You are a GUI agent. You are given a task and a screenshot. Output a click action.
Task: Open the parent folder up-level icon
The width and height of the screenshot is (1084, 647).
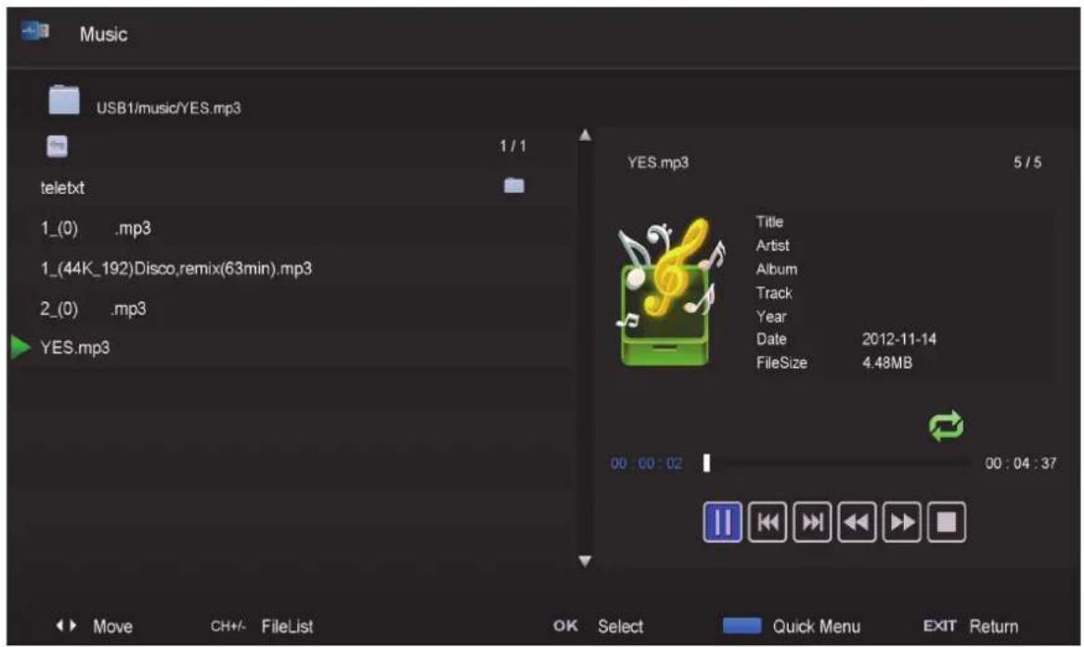point(57,146)
